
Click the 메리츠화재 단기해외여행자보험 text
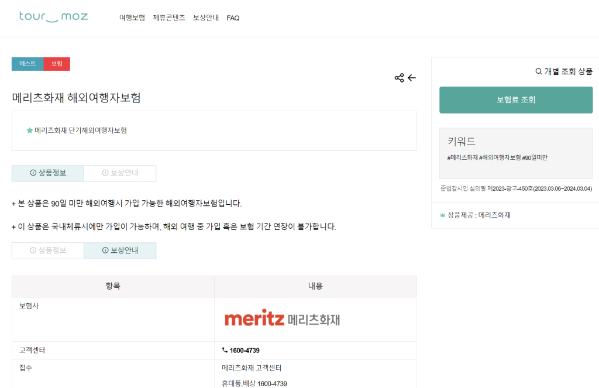(x=81, y=131)
